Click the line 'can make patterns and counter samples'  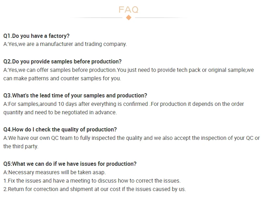(x=62, y=79)
